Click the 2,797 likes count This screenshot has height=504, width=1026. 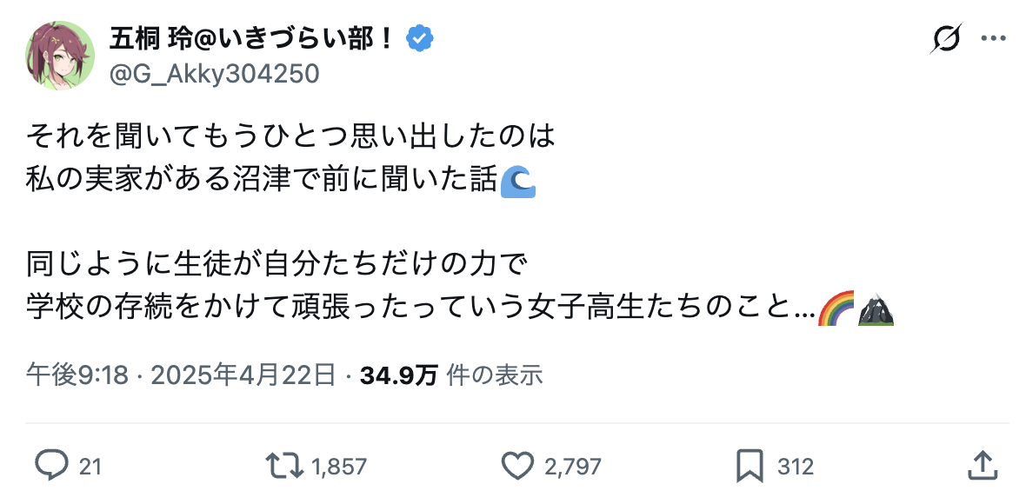tap(573, 467)
